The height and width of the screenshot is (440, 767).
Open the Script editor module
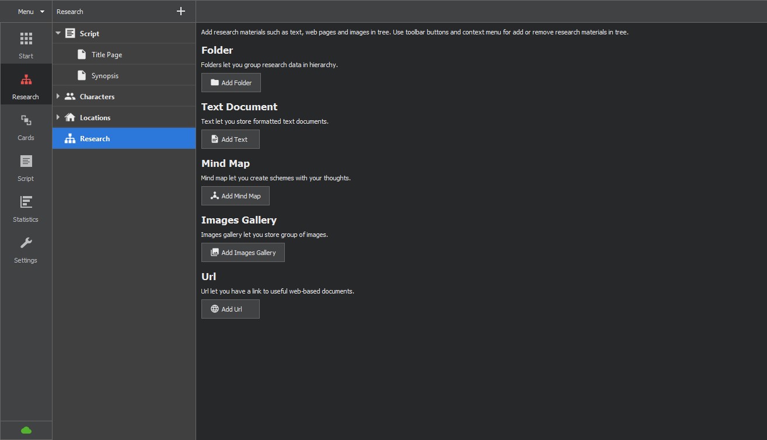coord(26,167)
